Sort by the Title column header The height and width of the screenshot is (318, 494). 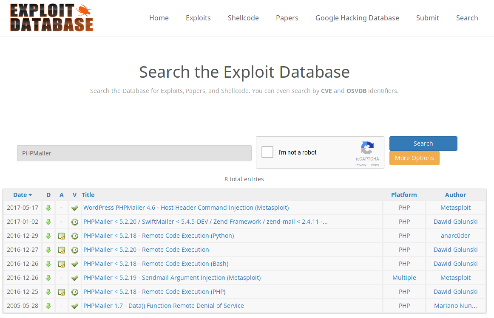pyautogui.click(x=88, y=195)
